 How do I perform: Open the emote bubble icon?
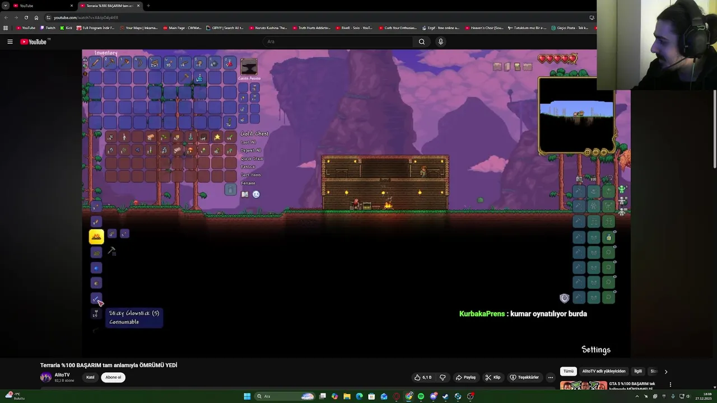point(256,194)
